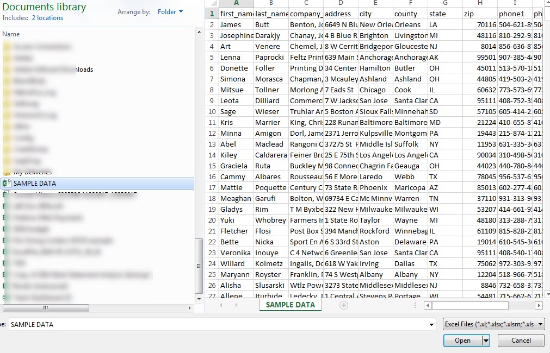Open the 2 locations link
550x353 pixels.
point(47,18)
